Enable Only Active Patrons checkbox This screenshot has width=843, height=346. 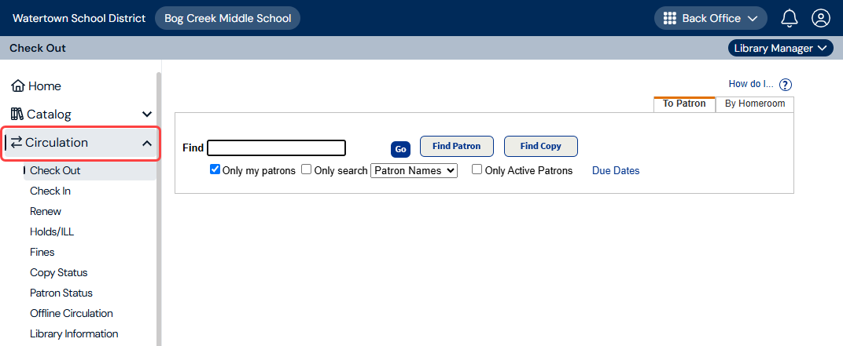point(477,169)
